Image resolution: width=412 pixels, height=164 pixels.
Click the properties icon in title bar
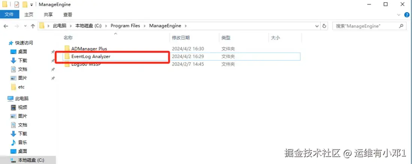(x=17, y=4)
